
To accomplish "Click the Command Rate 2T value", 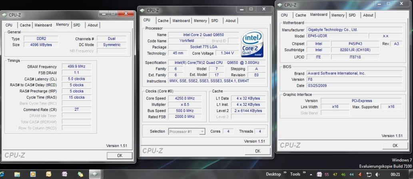I will pyautogui.click(x=77, y=109).
